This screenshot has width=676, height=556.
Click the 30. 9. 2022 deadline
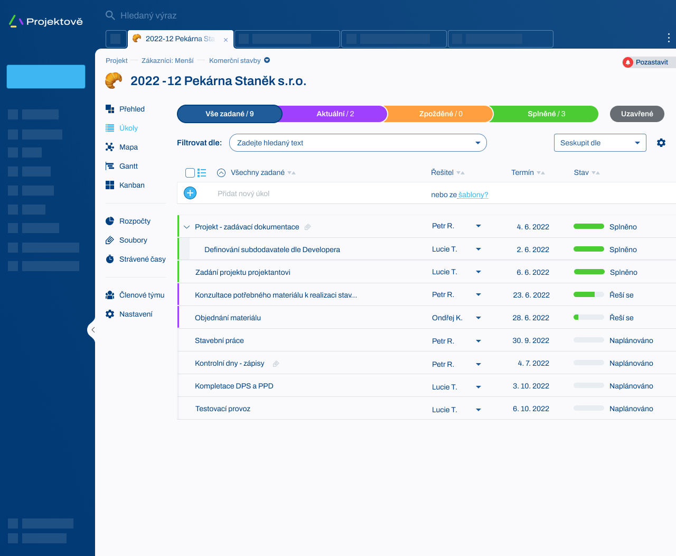[x=531, y=340]
